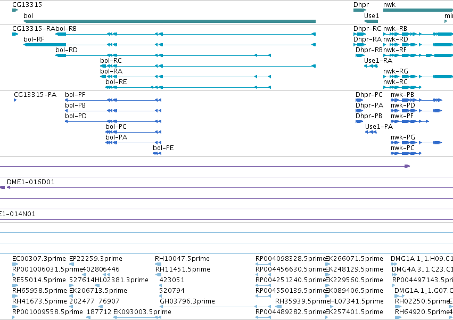Screen dimensions: 453x320
Task: Select the bol gene span bar
Action: pos(170,21)
